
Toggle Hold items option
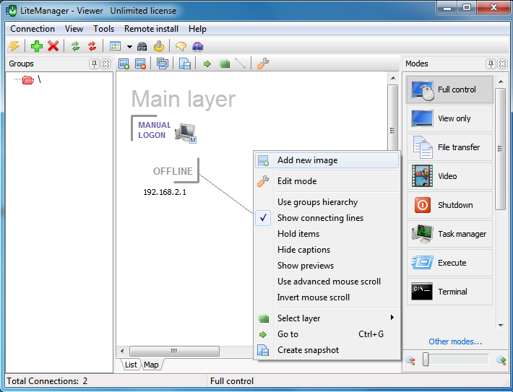(x=327, y=234)
